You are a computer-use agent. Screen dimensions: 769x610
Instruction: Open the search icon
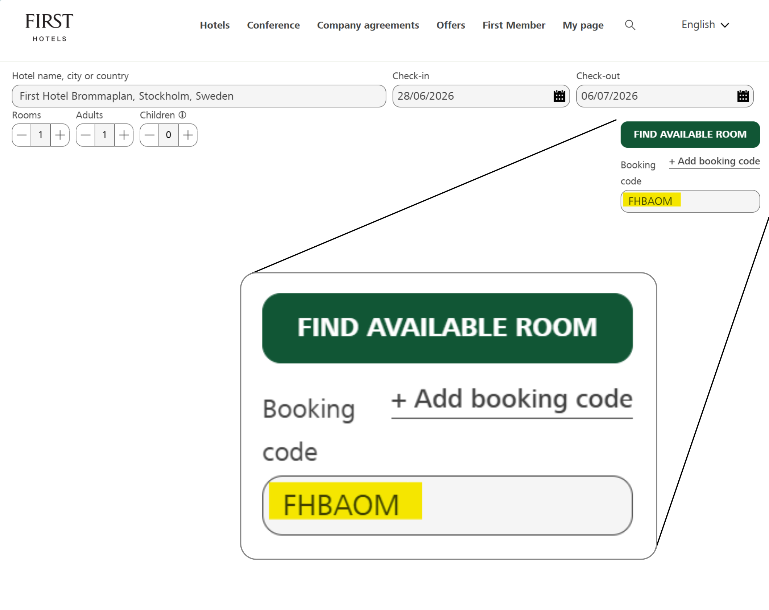click(x=630, y=25)
